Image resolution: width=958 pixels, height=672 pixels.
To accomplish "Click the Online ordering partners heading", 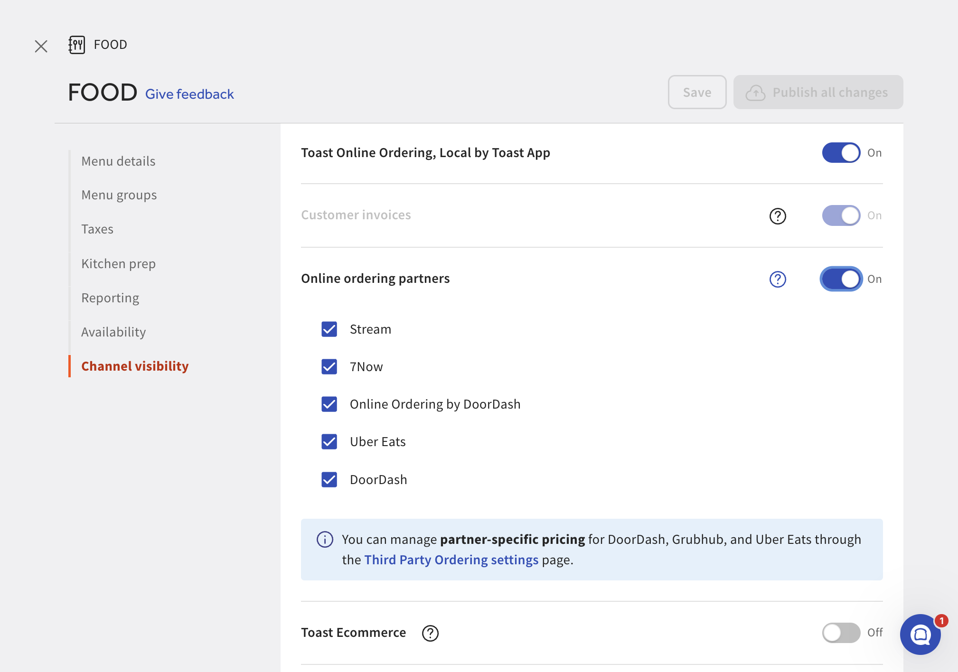I will [x=375, y=279].
